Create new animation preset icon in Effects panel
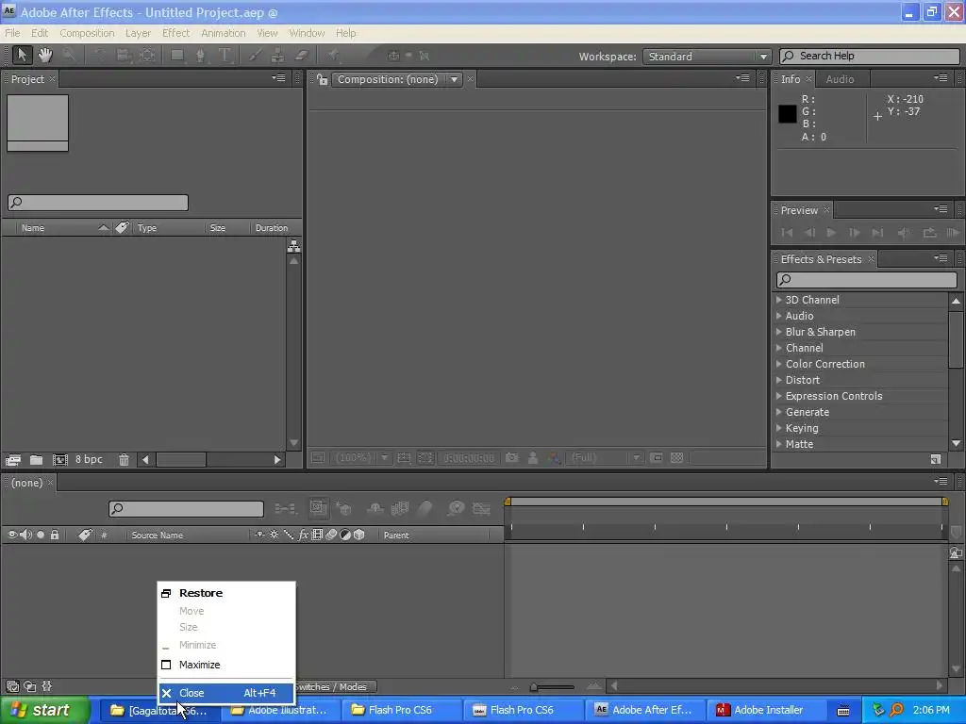Screen dimensions: 966x724 click(935, 459)
